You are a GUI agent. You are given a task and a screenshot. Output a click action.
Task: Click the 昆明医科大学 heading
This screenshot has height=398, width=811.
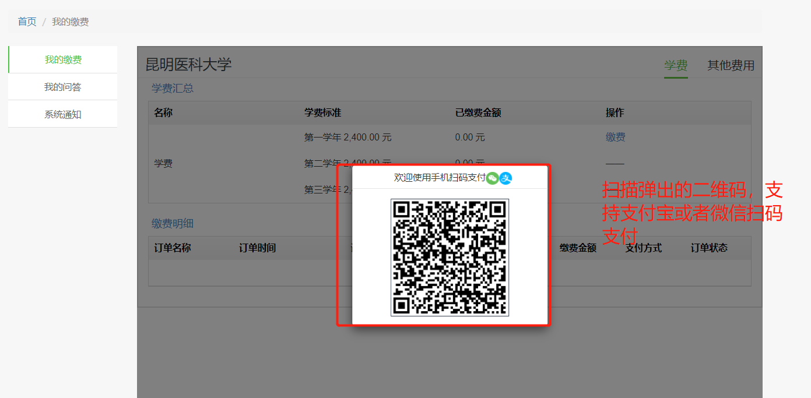point(188,64)
